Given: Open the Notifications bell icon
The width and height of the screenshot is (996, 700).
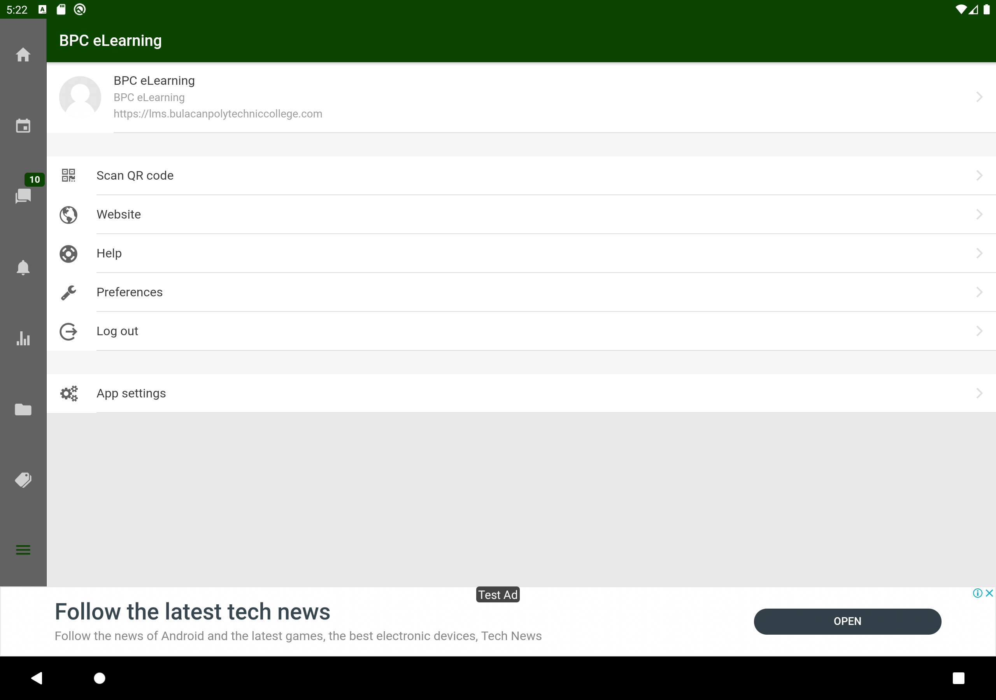Looking at the screenshot, I should (x=23, y=267).
